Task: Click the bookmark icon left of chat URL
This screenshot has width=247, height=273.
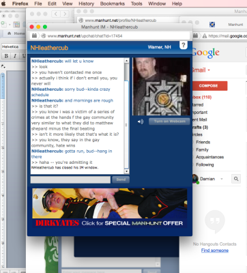Action: [34, 35]
